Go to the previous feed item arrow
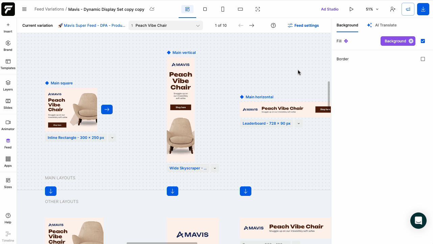 [x=241, y=25]
